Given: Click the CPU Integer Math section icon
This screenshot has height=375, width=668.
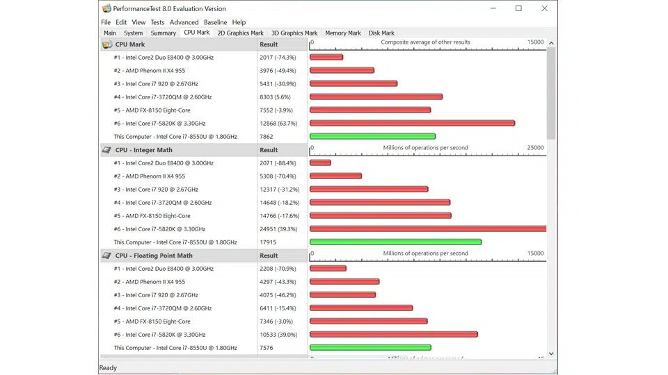Looking at the screenshot, I should [x=106, y=150].
